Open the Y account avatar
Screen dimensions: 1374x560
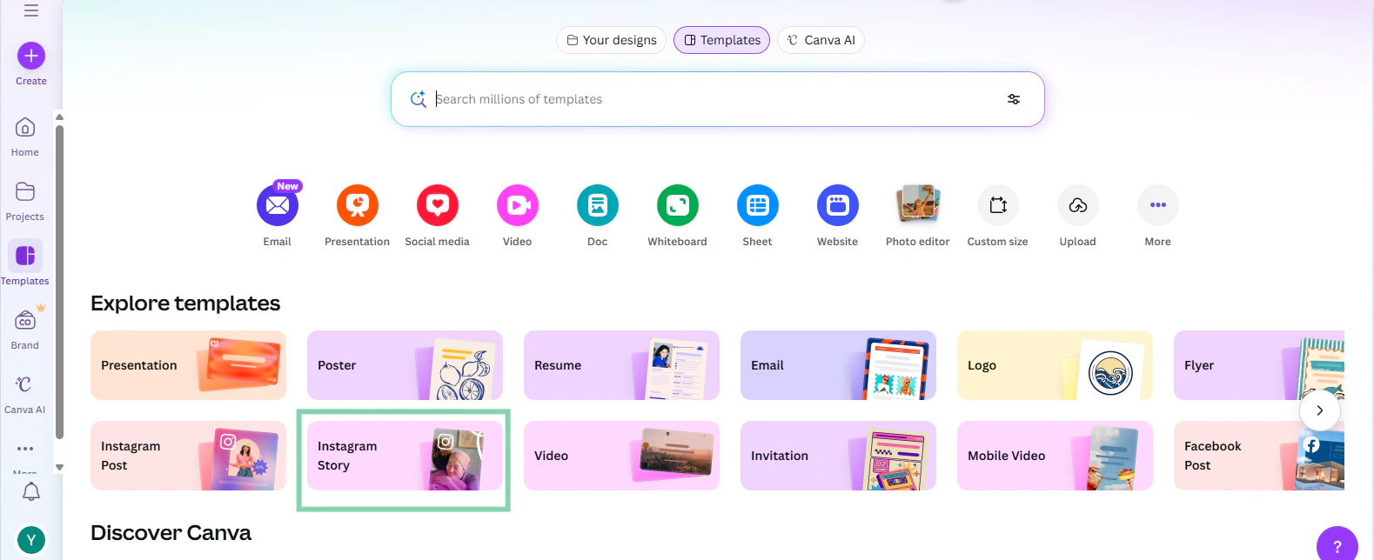coord(31,540)
